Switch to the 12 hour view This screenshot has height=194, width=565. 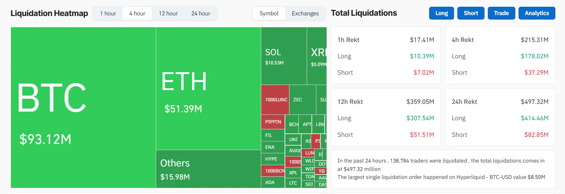168,13
